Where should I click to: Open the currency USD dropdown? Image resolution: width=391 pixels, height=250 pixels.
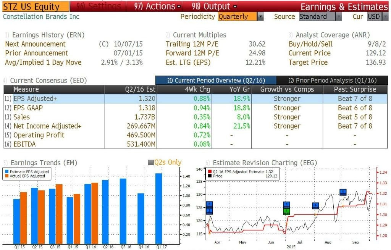pyautogui.click(x=385, y=17)
